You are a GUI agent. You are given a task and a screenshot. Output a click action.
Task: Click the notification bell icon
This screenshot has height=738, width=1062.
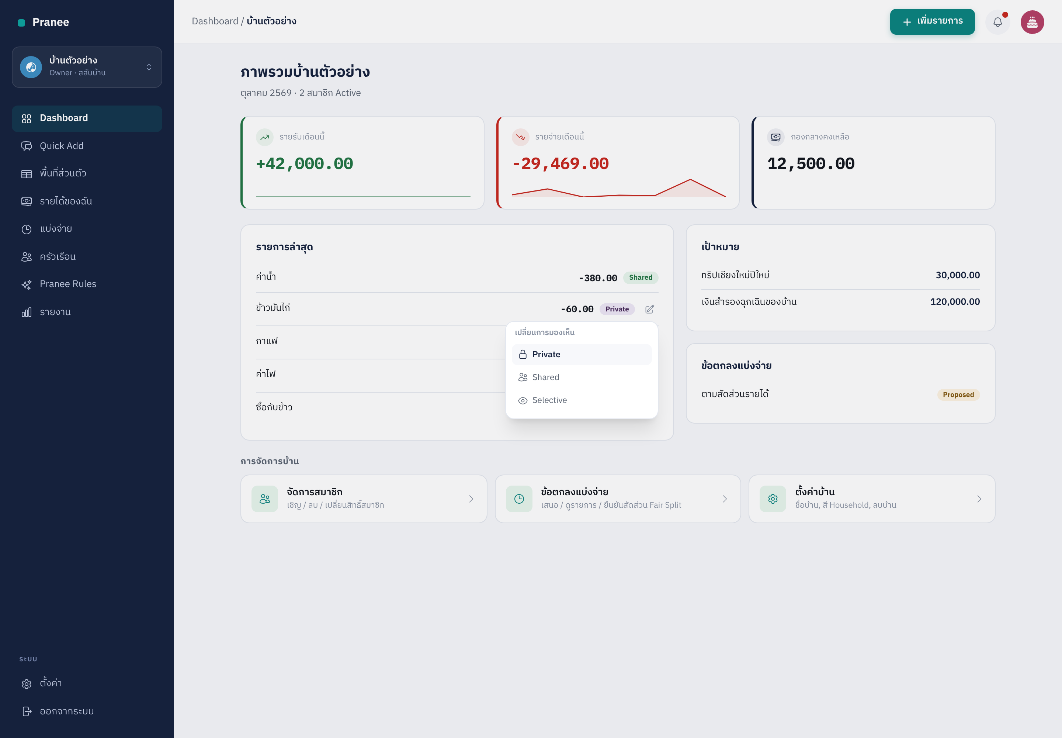pyautogui.click(x=997, y=22)
